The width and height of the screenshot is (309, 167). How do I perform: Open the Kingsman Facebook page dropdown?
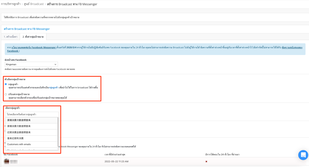pos(31,64)
